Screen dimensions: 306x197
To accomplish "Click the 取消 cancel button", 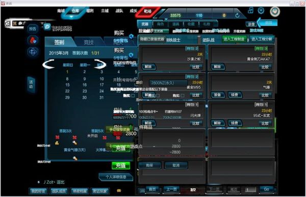I will [176, 165].
